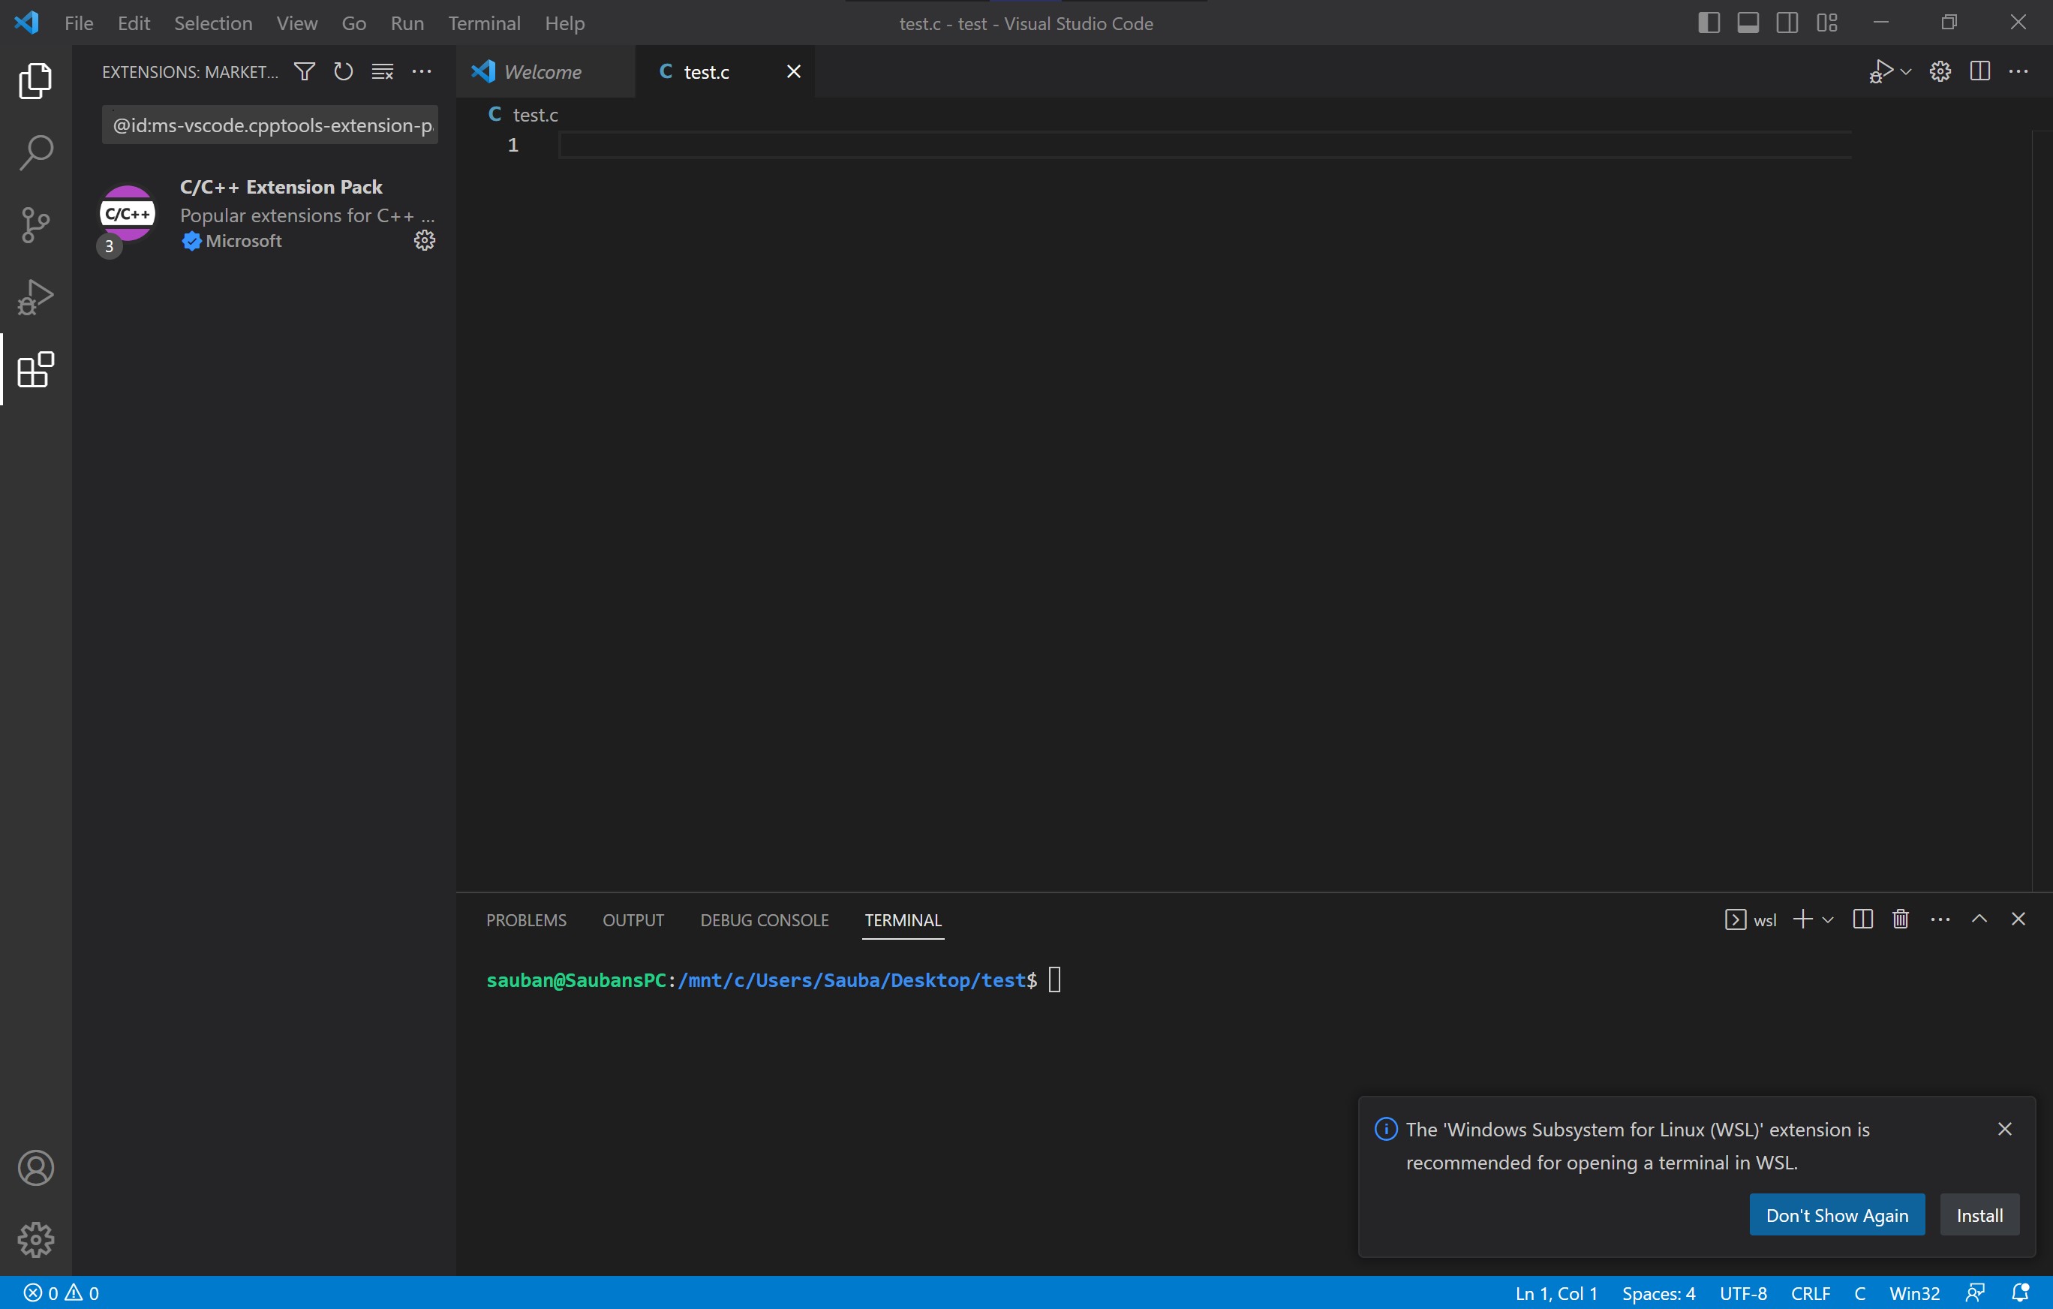Open the Run and Debug view
This screenshot has width=2053, height=1309.
(36, 296)
